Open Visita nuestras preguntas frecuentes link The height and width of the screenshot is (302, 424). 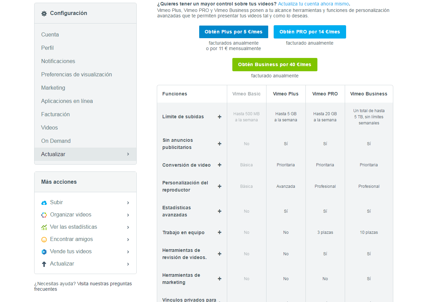[83, 286]
